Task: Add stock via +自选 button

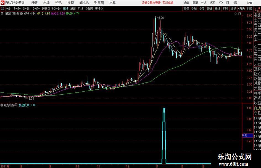Action: point(241,9)
